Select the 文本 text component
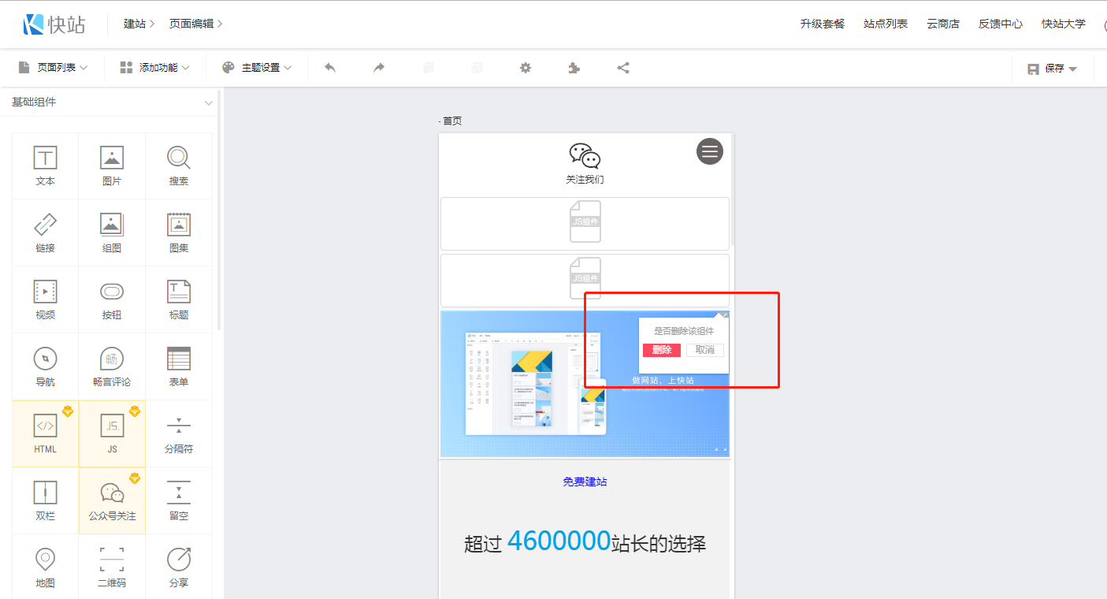The width and height of the screenshot is (1107, 599). pyautogui.click(x=45, y=166)
